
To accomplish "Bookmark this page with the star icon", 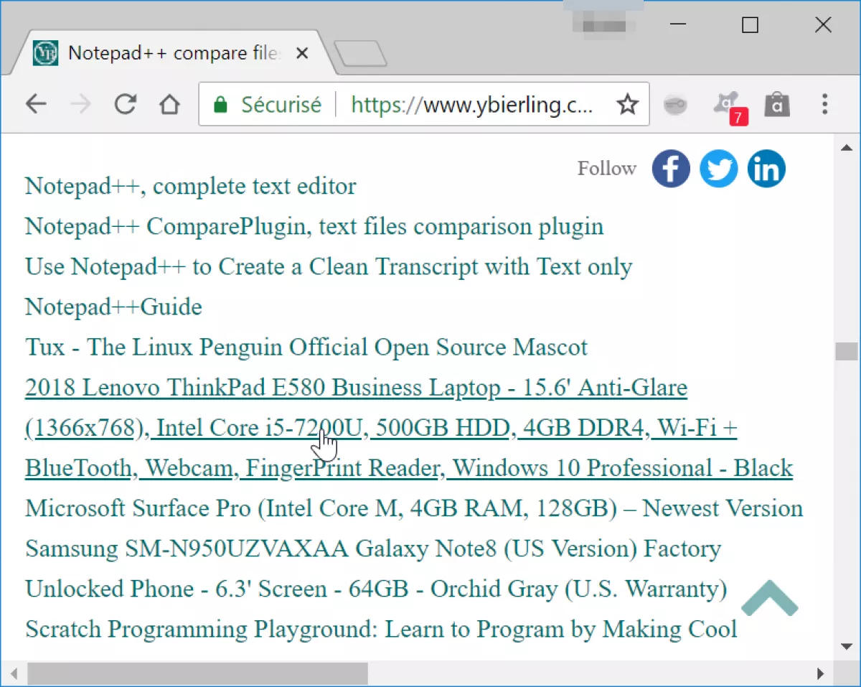I will pyautogui.click(x=628, y=106).
